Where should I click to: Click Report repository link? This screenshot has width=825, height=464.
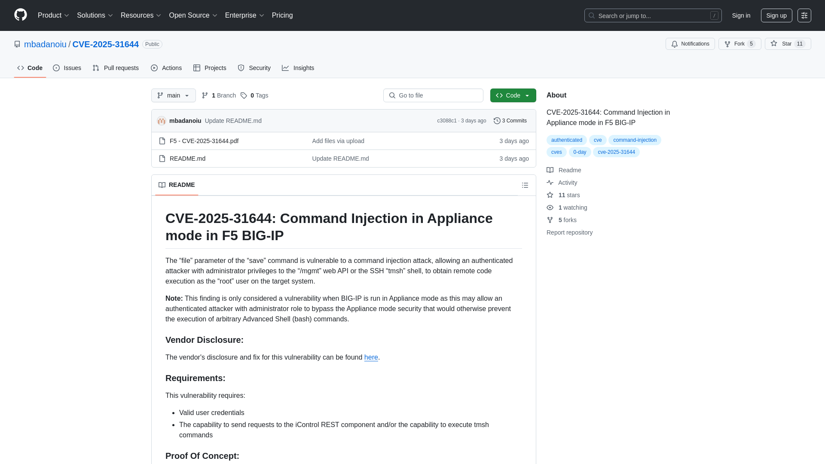pyautogui.click(x=569, y=232)
